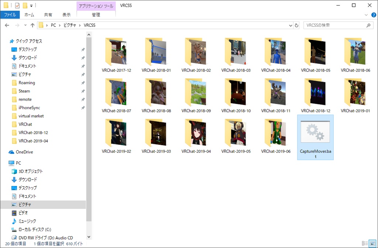Open the VRChat-2018-01 folder

pos(156,55)
